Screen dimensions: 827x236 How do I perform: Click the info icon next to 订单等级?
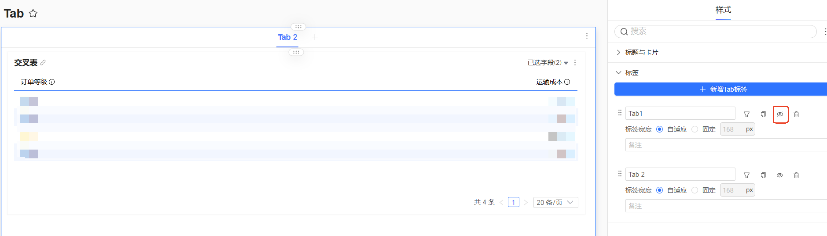point(52,82)
